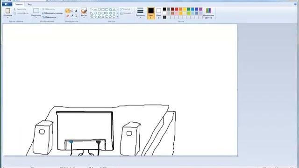Screen dimensions: 299x168
Task: Select the Eraser tool
Action: [67, 16]
